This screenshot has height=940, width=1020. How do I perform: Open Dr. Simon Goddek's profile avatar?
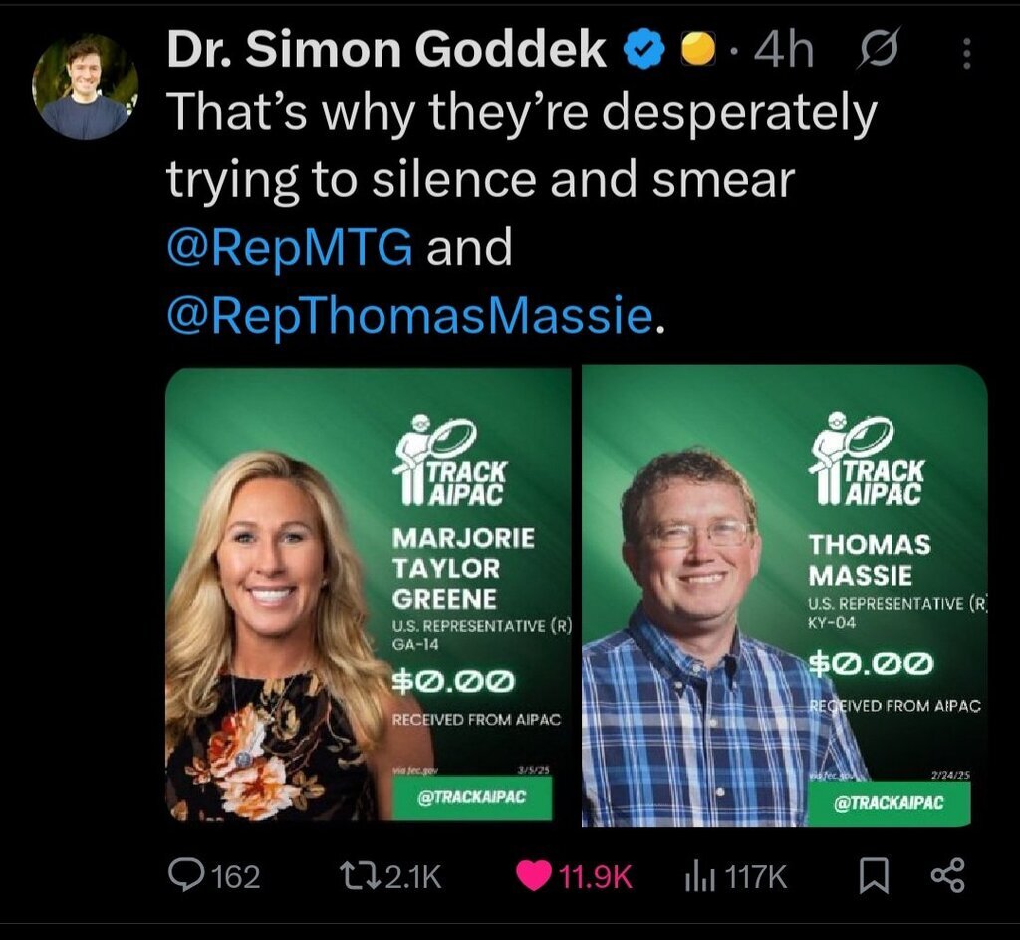click(x=85, y=87)
